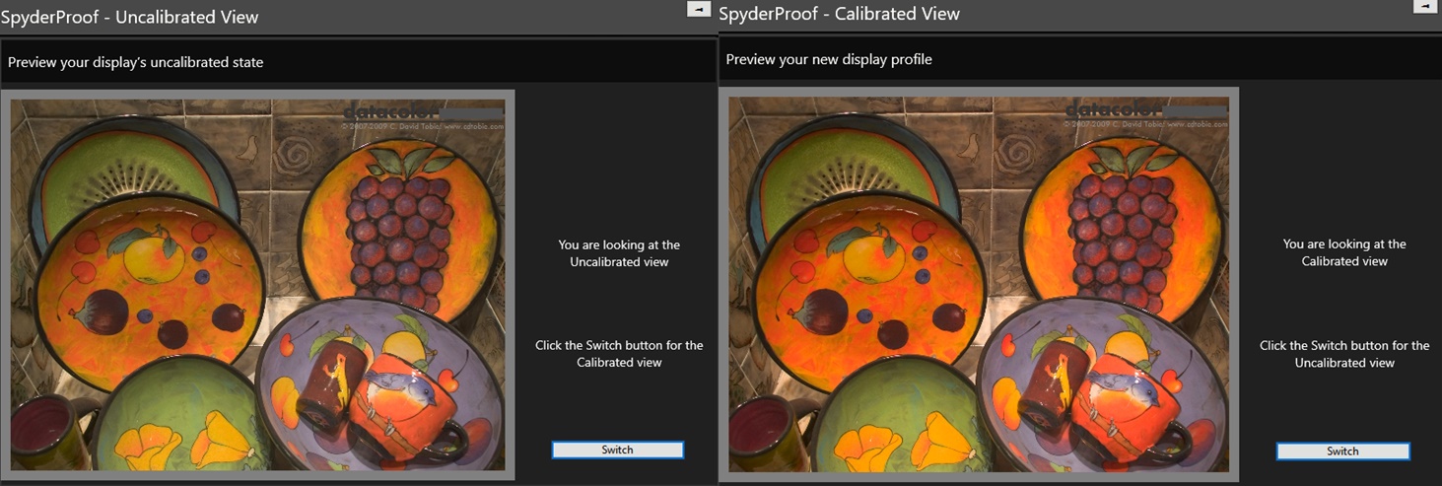Click 'SpyderProof - Calibrated View' title
The width and height of the screenshot is (1442, 486).
pos(840,13)
